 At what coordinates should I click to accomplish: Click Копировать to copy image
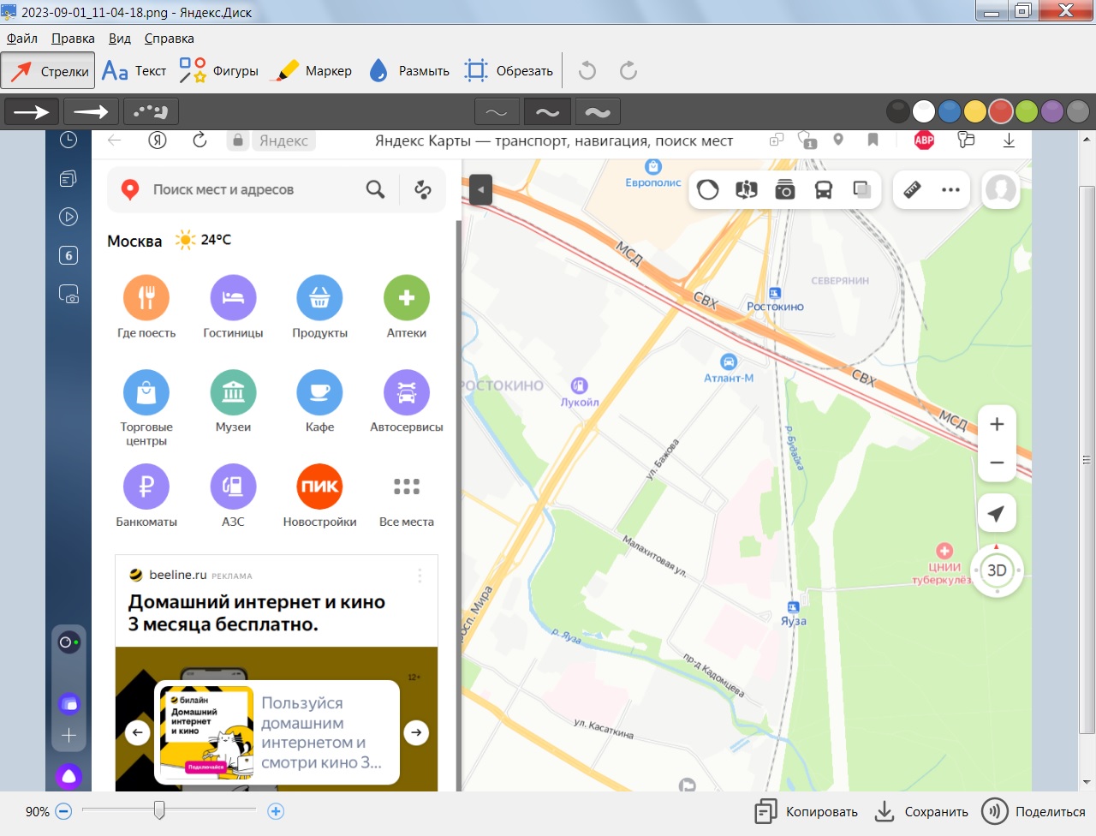806,811
